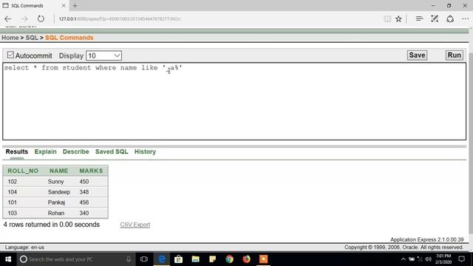This screenshot has height=266, width=473.
Task: Launch Firefox from taskbar
Action: pos(246,259)
